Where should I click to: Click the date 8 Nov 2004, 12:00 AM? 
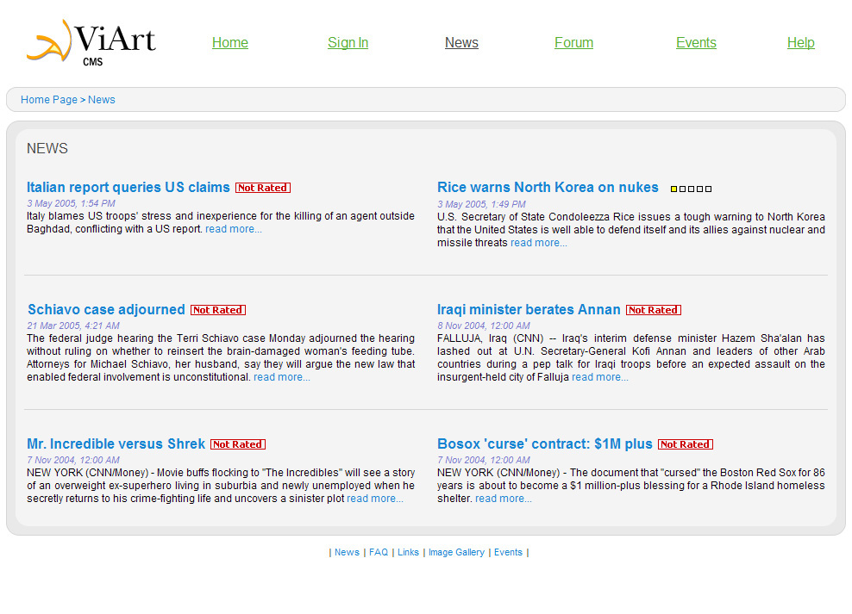pyautogui.click(x=484, y=326)
